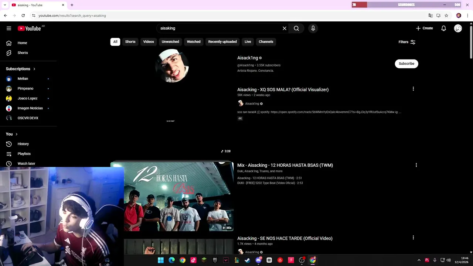The image size is (473, 266).
Task: Open the Aisack1ng channel avatar
Action: [172, 65]
